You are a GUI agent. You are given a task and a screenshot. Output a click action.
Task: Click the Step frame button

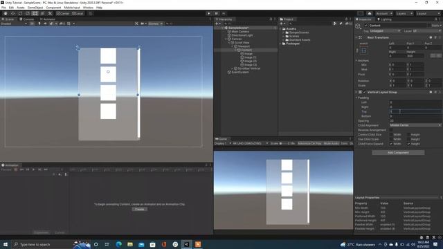coord(224,13)
